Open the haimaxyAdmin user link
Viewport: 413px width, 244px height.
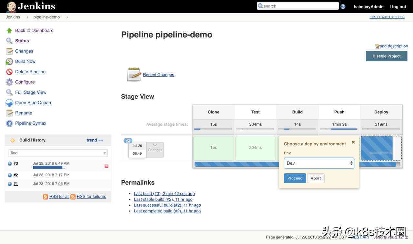[368, 7]
